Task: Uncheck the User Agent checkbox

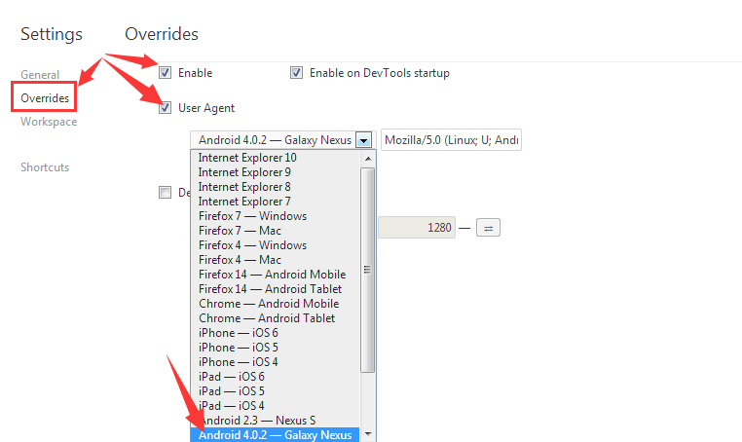Action: [165, 108]
